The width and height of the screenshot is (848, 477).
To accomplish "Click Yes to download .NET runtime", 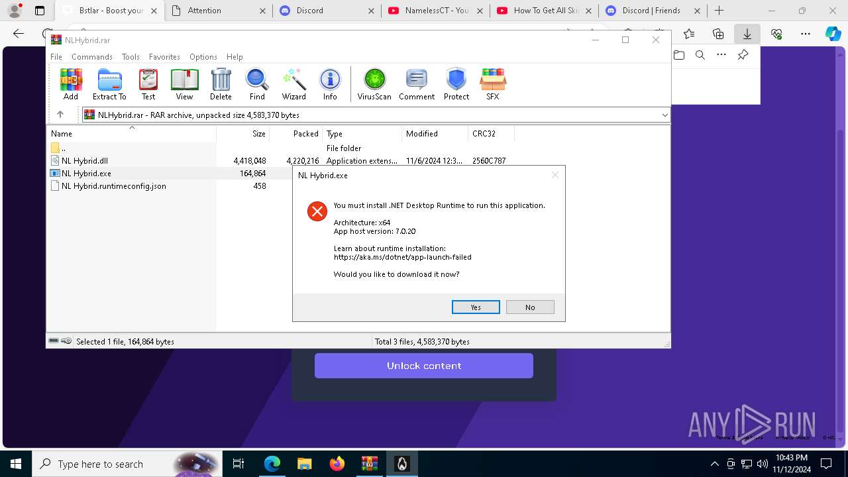I will point(476,307).
